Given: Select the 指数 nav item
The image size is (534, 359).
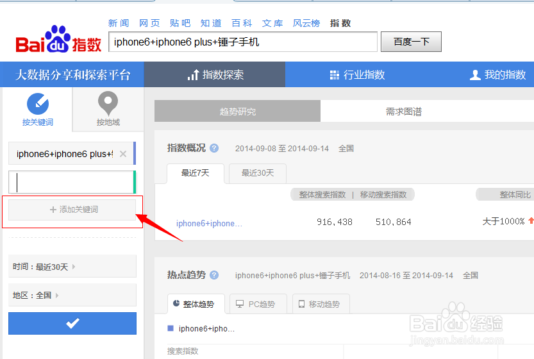Looking at the screenshot, I should click(x=340, y=23).
